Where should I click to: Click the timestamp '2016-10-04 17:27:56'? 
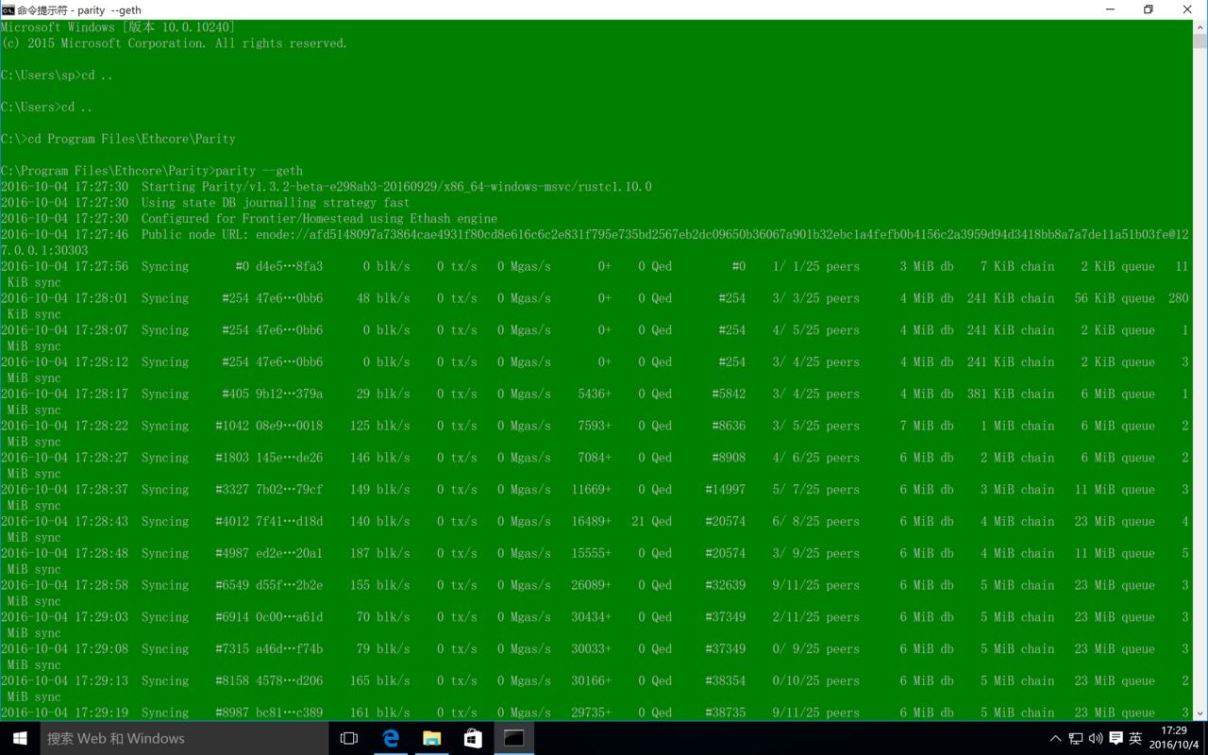(64, 267)
